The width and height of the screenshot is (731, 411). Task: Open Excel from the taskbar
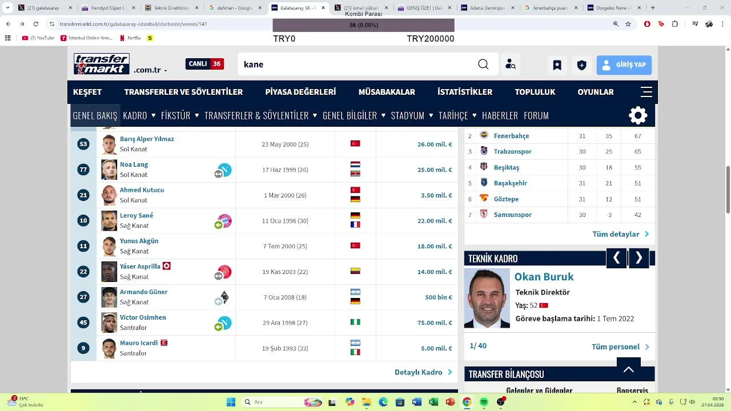click(433, 402)
